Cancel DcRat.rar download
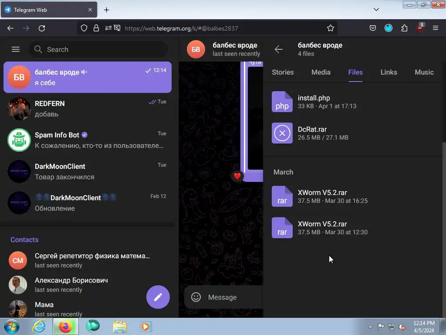The height and width of the screenshot is (335, 446). point(282,133)
